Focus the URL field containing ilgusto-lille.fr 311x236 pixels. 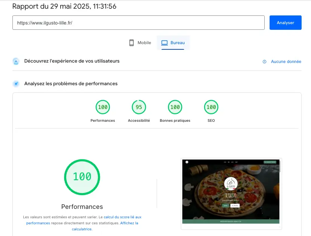point(138,23)
